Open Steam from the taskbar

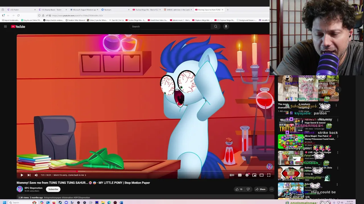point(60,203)
